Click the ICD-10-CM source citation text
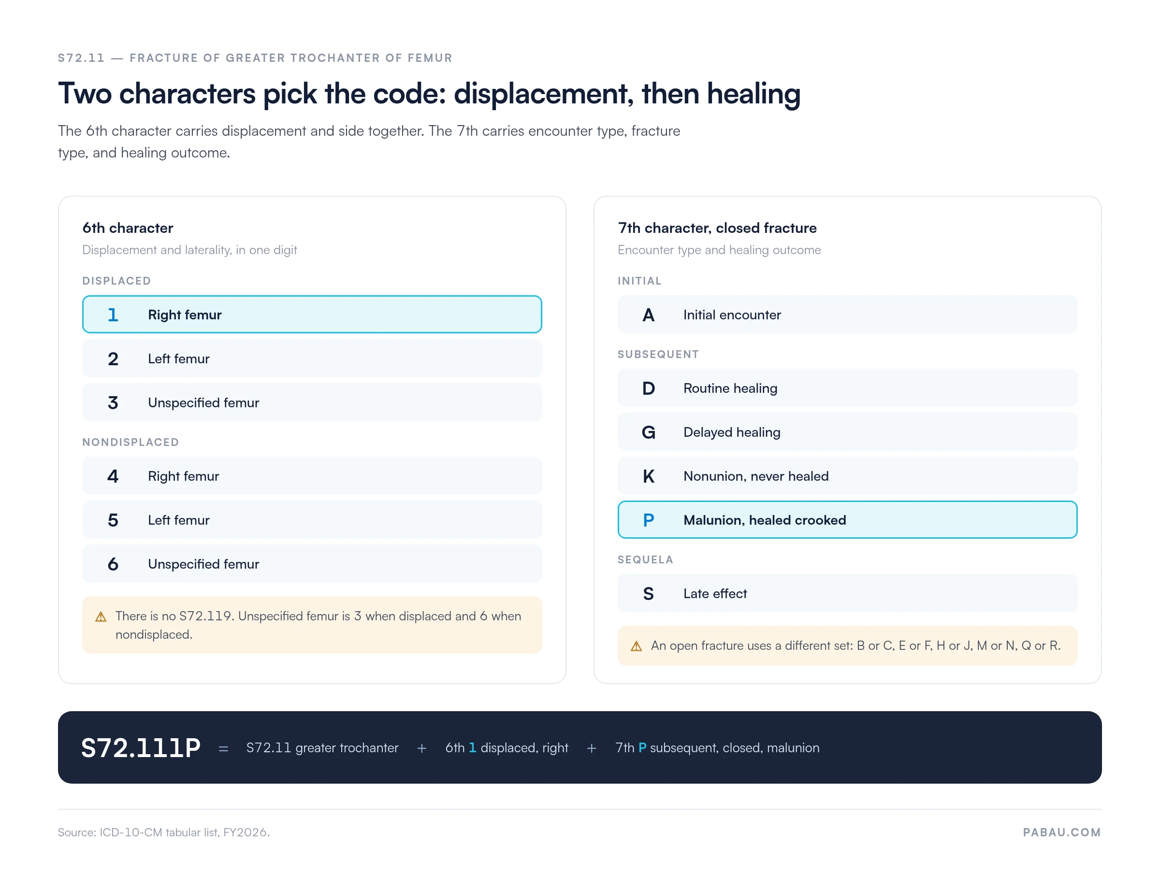Viewport: 1160px width, 888px height. point(164,832)
